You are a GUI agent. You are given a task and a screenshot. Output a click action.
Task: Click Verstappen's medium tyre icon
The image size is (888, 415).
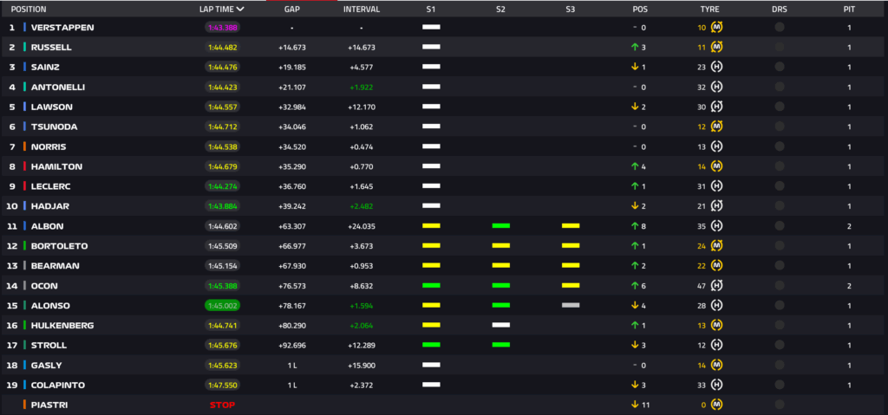click(717, 27)
